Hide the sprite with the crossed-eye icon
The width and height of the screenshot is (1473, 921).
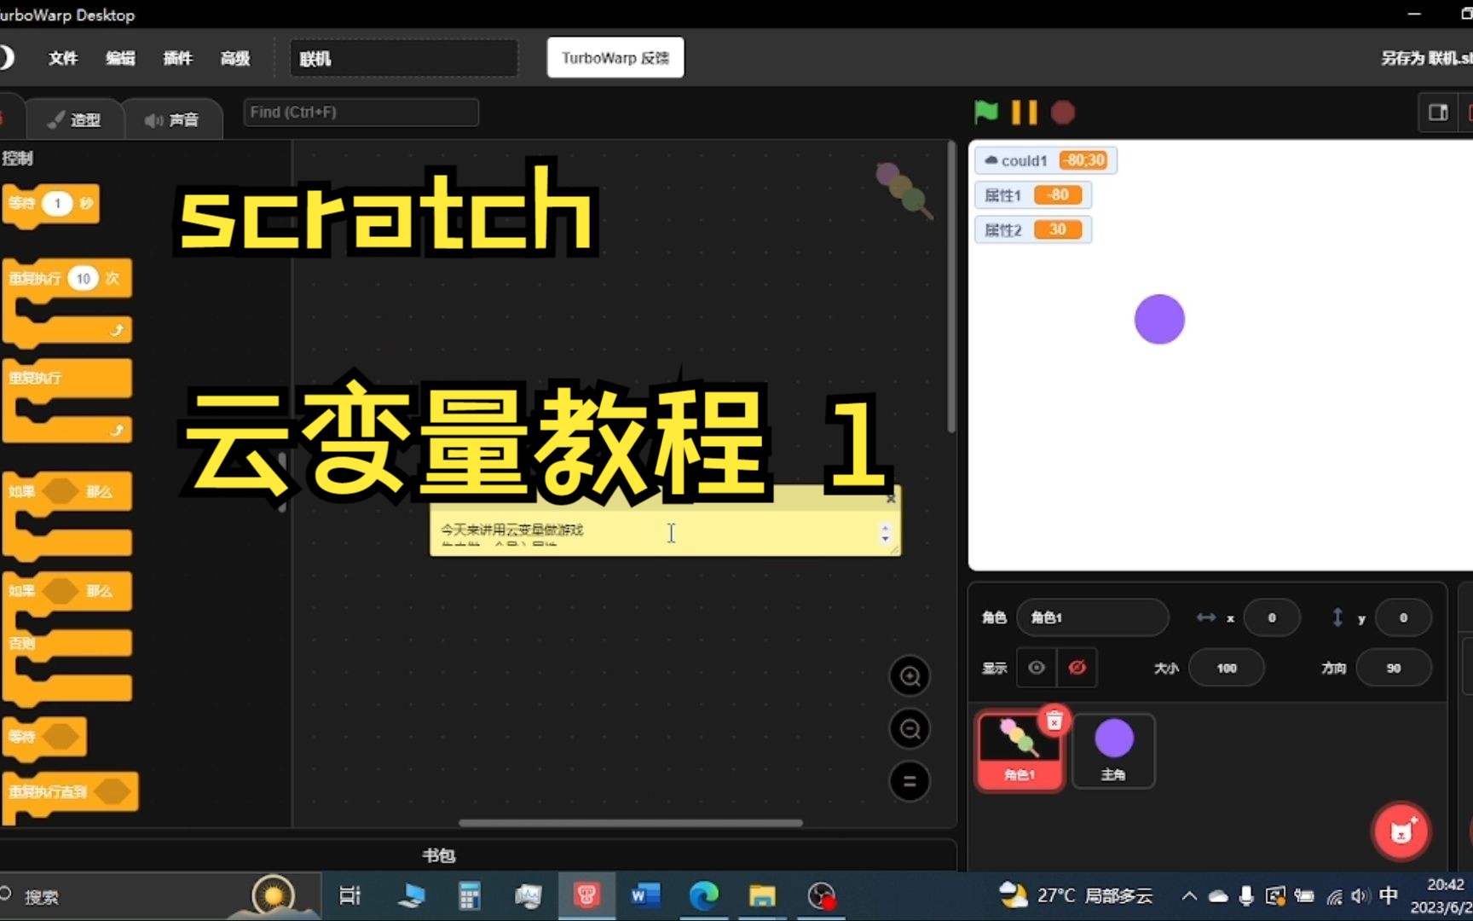[1077, 668]
